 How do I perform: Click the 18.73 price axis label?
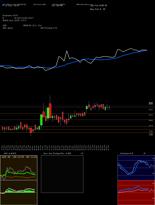(x=151, y=126)
